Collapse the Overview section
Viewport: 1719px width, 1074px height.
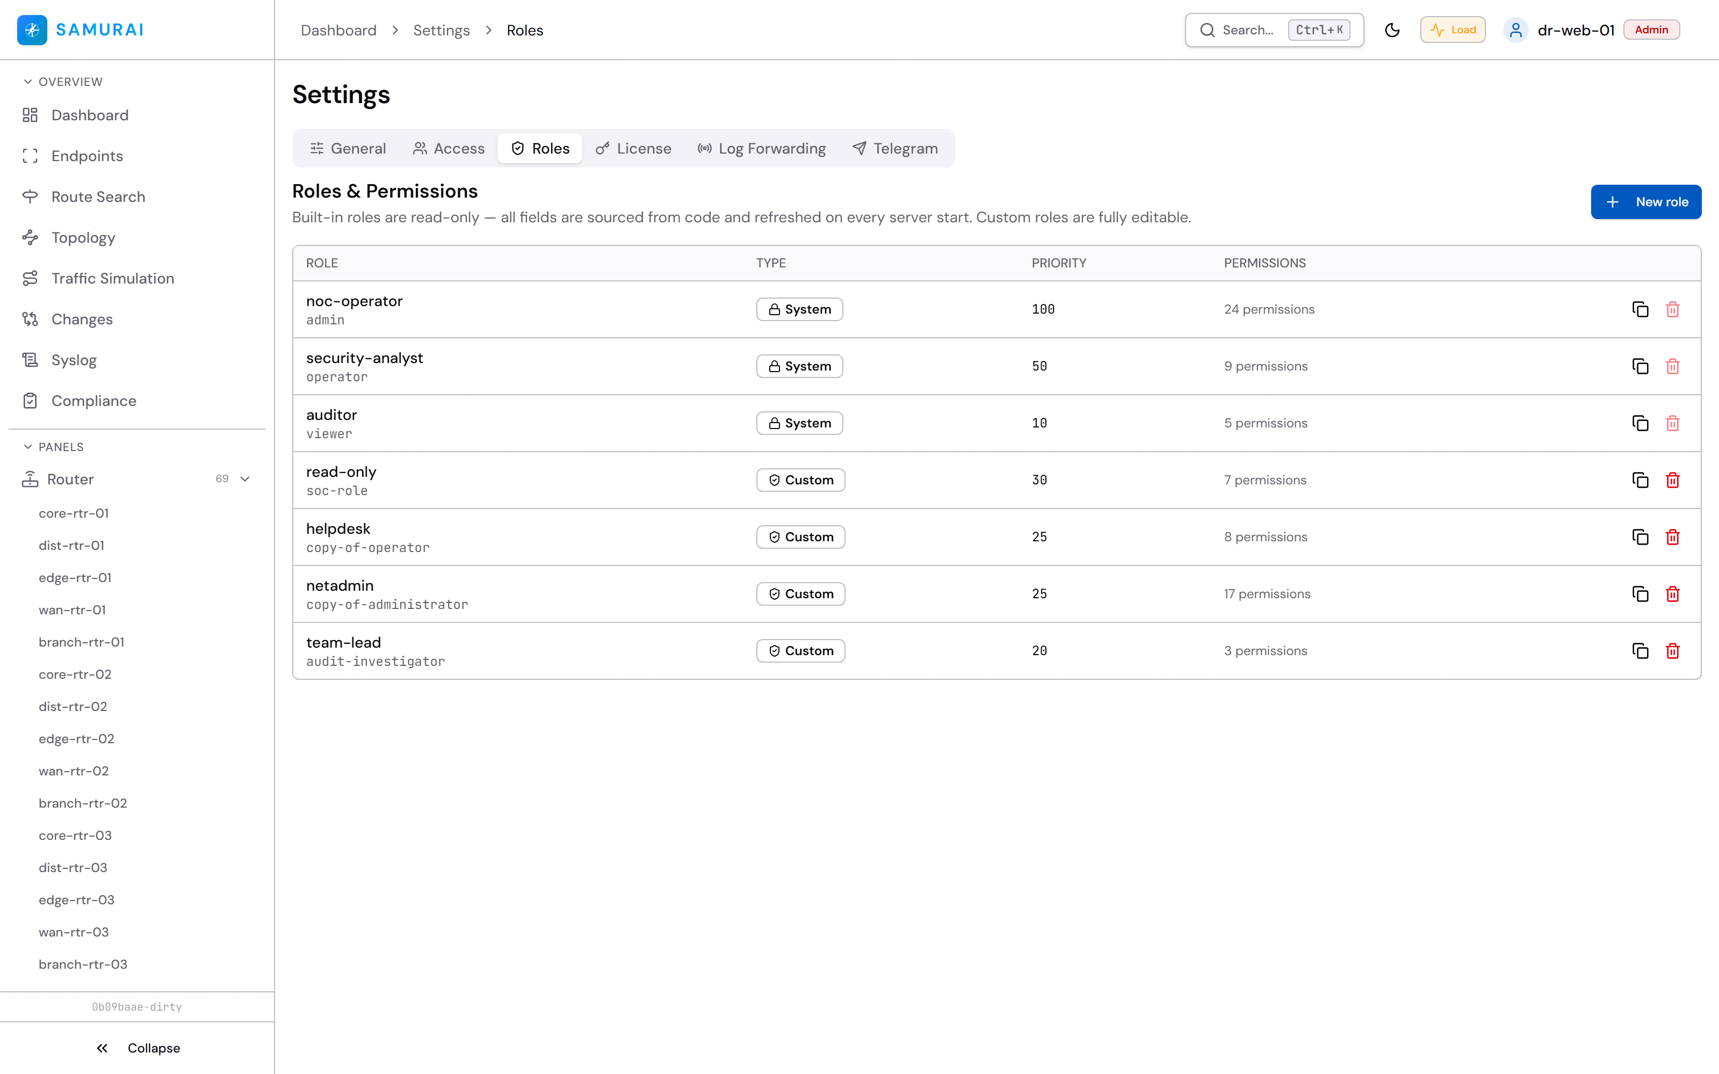(62, 82)
